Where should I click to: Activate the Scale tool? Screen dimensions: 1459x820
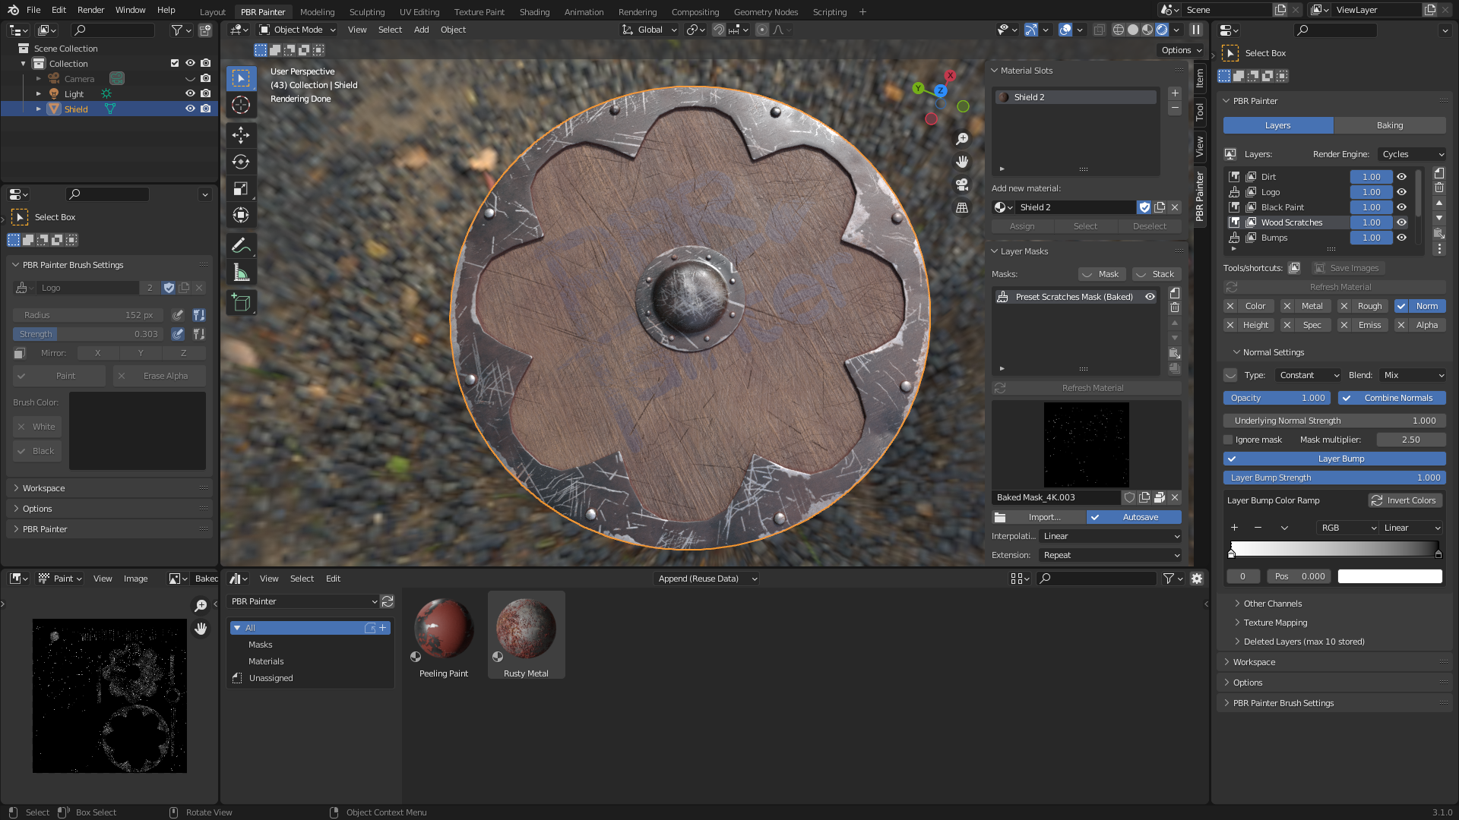[x=241, y=188]
